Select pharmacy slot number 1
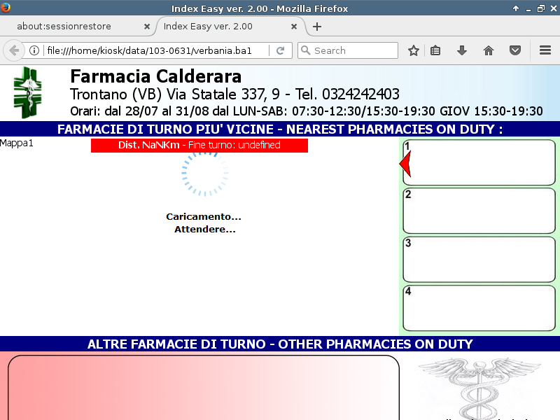Screen dimensions: 560x420 pos(479,163)
